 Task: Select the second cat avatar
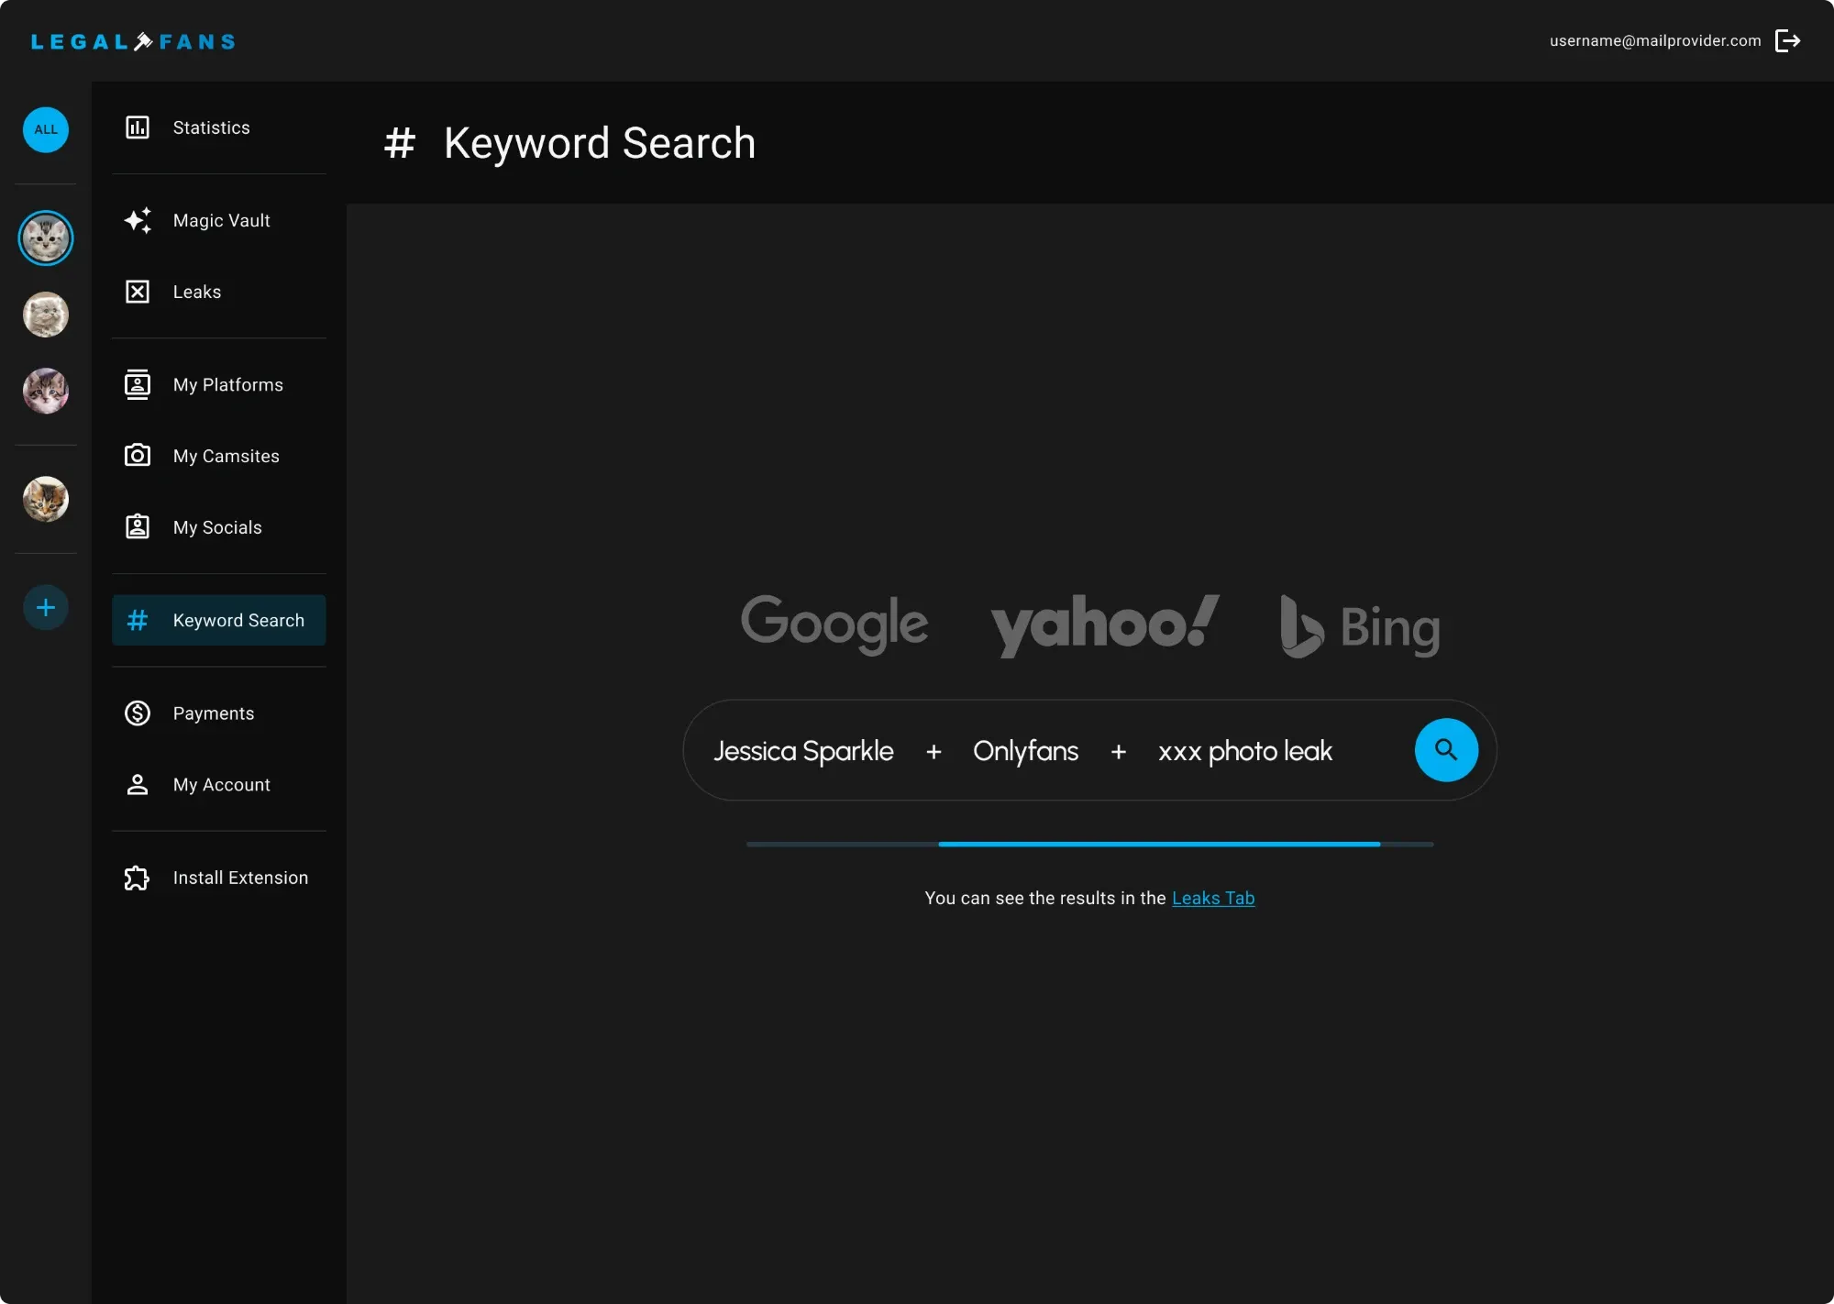tap(46, 315)
